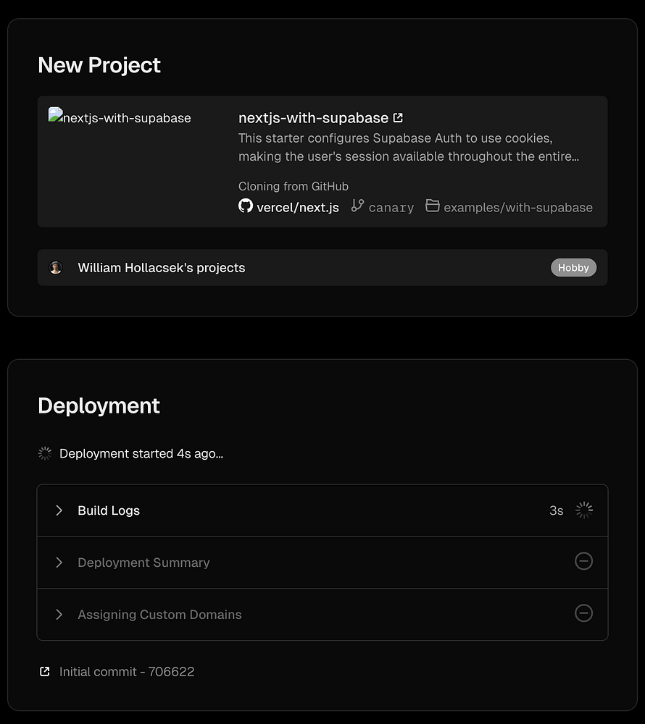Image resolution: width=645 pixels, height=724 pixels.
Task: Open the vercel/next.js repository link
Action: click(x=298, y=208)
